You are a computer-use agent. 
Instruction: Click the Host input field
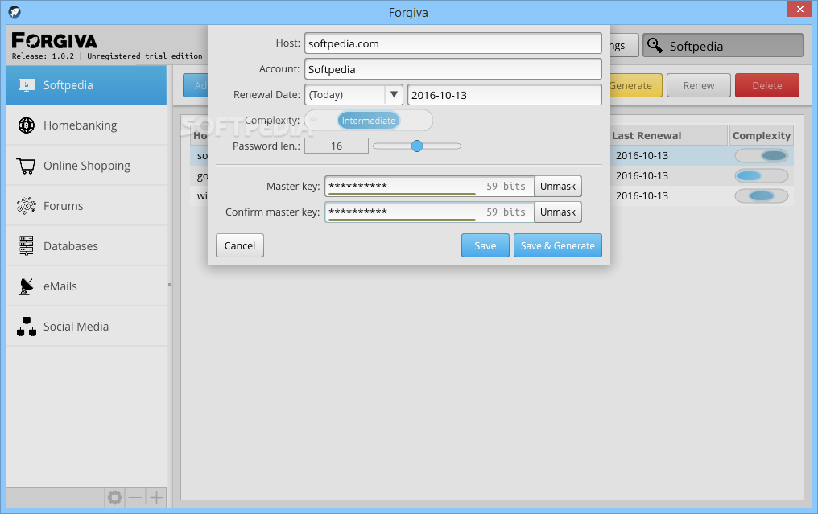point(452,43)
